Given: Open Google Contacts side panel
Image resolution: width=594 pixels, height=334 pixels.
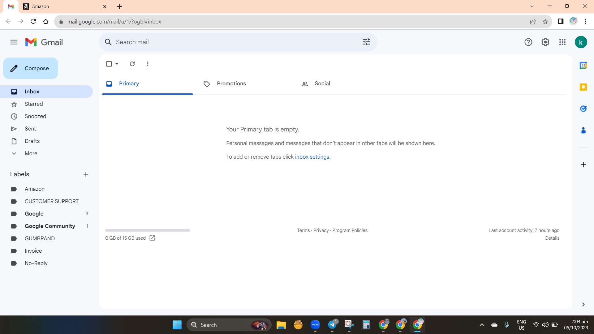Looking at the screenshot, I should tap(583, 130).
